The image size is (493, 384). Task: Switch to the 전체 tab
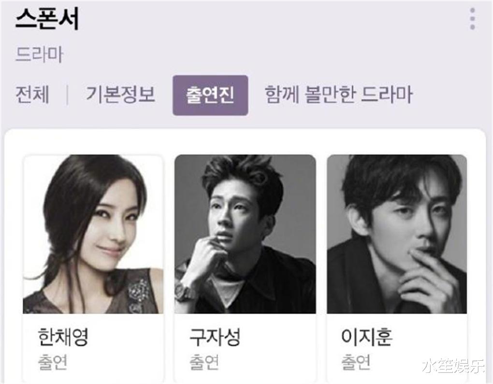32,94
